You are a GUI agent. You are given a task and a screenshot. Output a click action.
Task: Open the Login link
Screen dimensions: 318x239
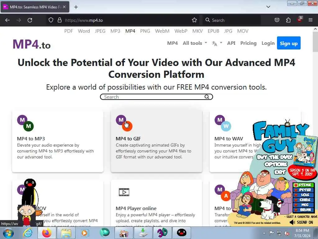click(x=268, y=43)
